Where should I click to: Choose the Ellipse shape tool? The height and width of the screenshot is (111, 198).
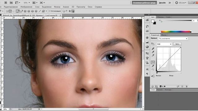(x=32, y=11)
